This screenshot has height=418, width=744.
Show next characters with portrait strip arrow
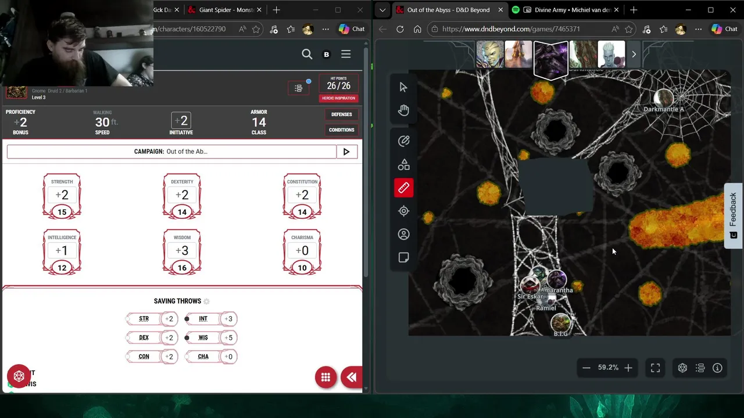[x=634, y=55]
